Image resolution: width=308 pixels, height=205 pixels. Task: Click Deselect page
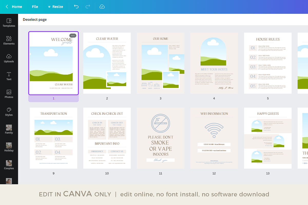(x=35, y=19)
